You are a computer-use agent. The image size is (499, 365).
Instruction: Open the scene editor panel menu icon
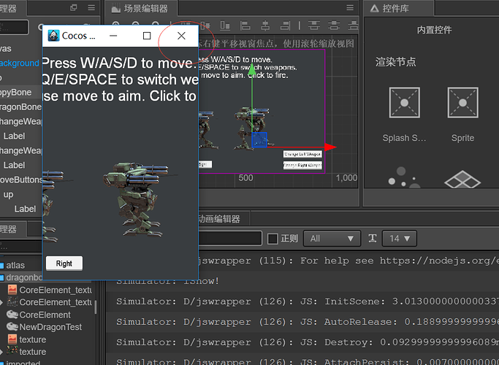point(350,7)
